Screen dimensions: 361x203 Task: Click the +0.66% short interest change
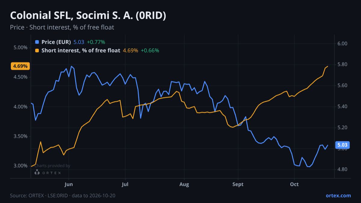150,51
